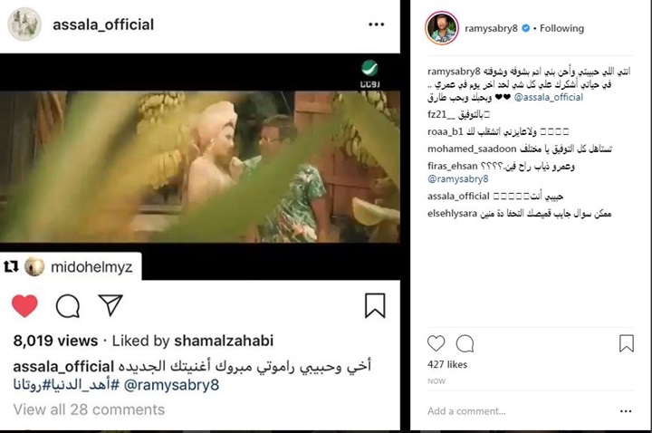Save ramysabry8 post with bookmark icon
This screenshot has height=433, width=652.
point(627,343)
